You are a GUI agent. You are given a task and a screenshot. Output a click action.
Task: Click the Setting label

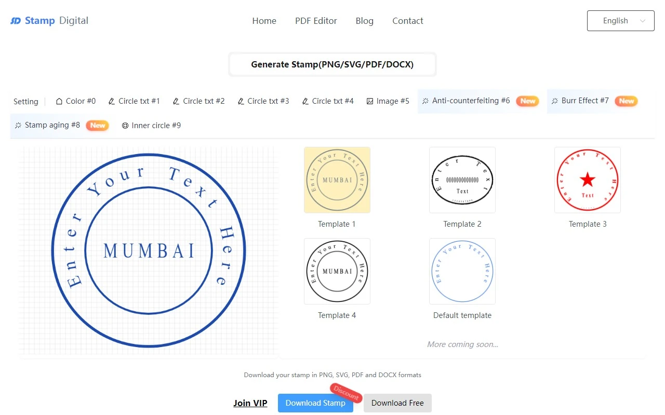click(26, 102)
